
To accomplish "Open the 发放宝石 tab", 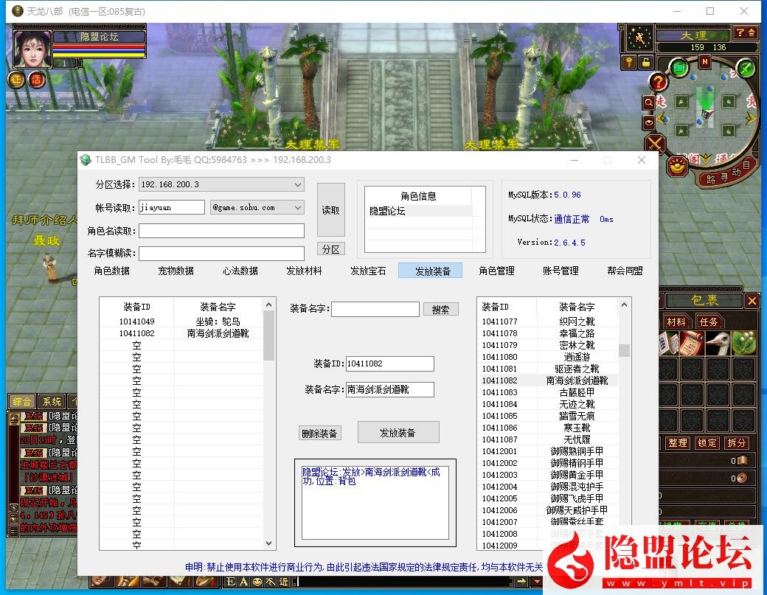I will [367, 271].
